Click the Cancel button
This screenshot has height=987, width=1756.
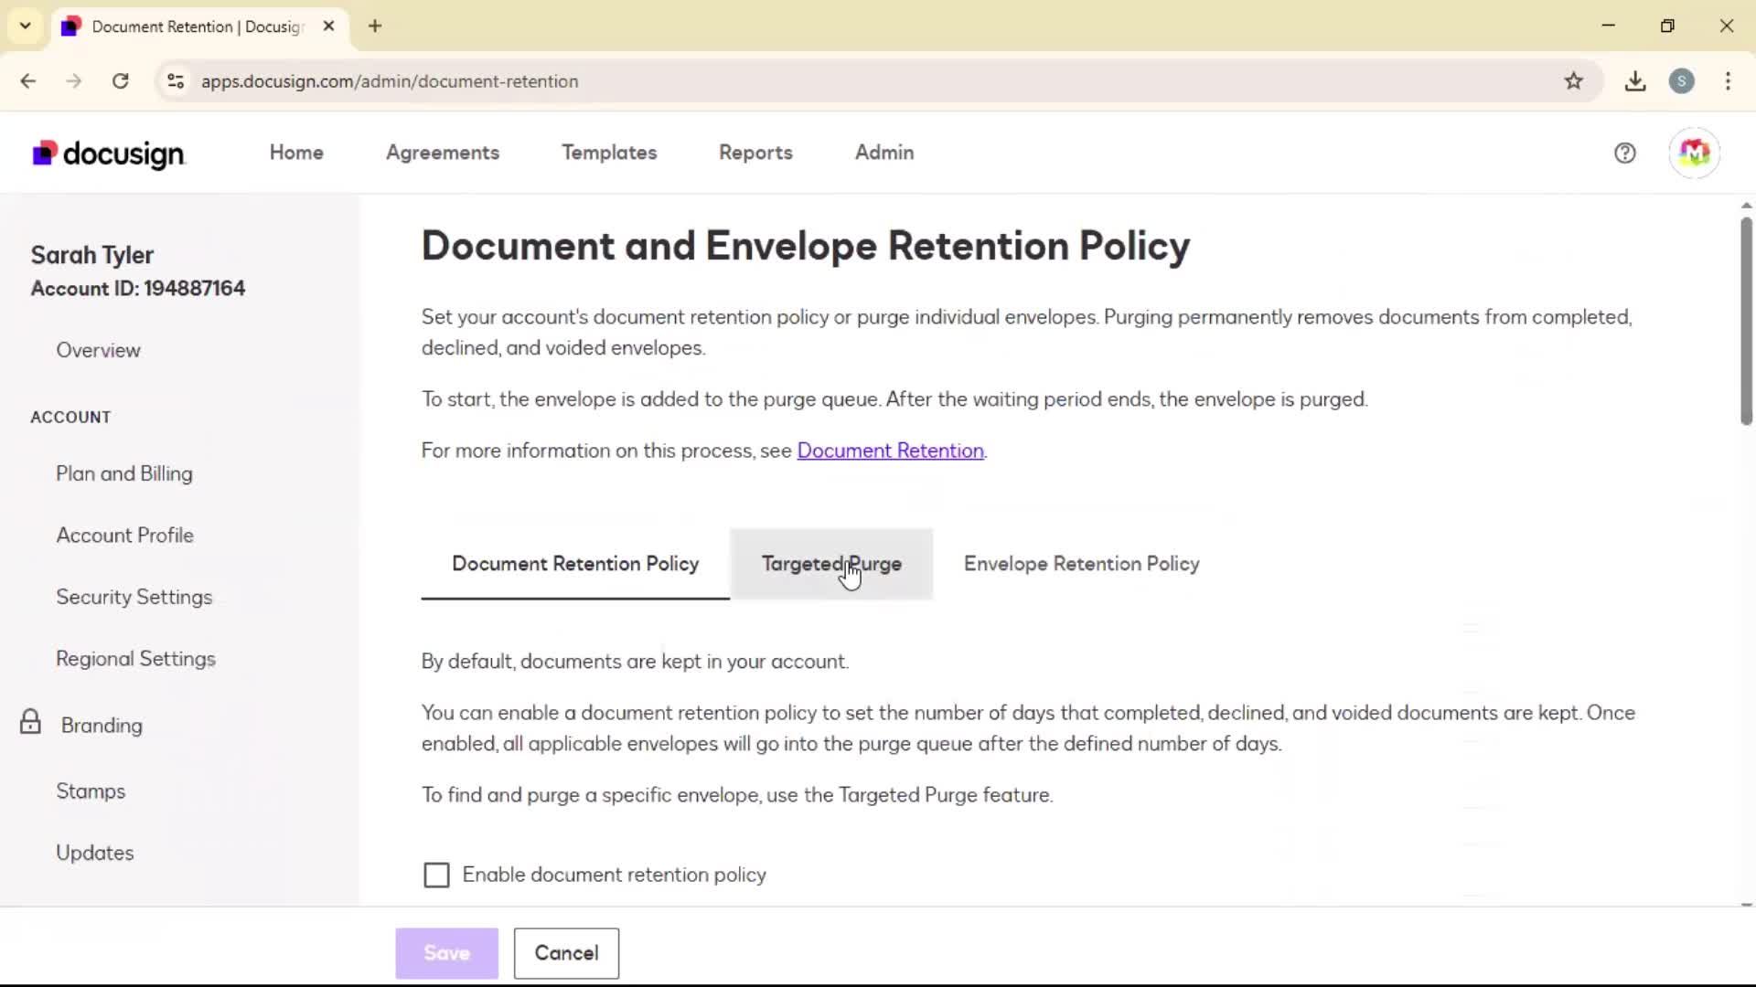pyautogui.click(x=566, y=953)
